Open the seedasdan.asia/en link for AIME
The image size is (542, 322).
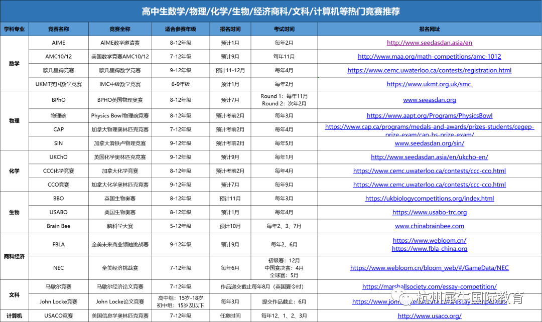point(429,43)
